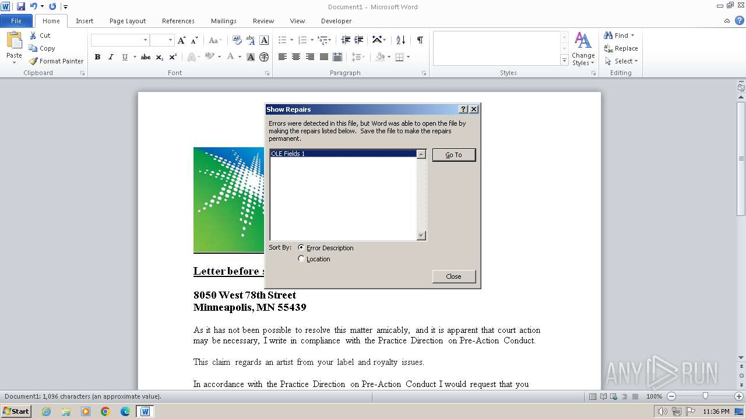The image size is (746, 419).
Task: Click repairs list scroll down arrow
Action: [x=421, y=236]
